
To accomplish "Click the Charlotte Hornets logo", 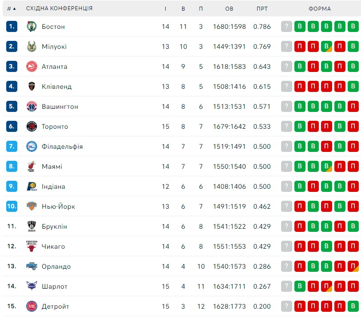I will click(x=32, y=286).
